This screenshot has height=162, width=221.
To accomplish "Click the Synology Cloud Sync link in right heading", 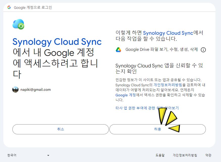I will (168, 33).
